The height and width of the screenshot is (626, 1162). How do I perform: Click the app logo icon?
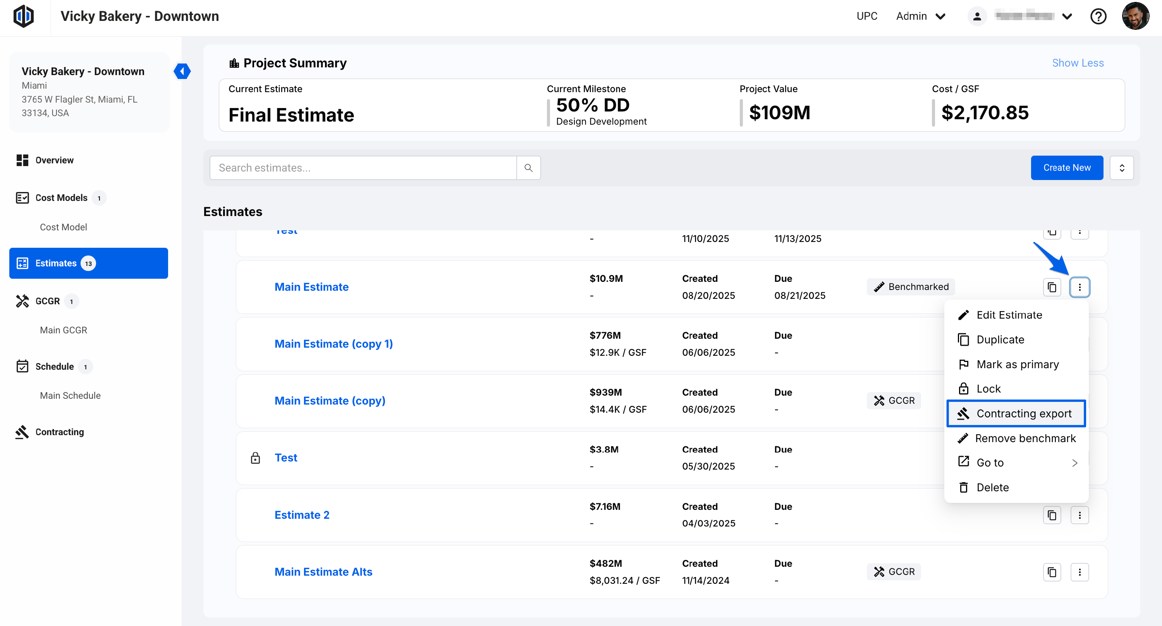(x=24, y=17)
